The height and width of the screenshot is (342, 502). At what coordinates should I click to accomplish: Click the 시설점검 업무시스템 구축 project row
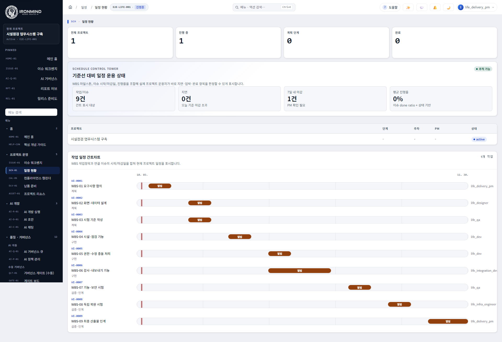(x=282, y=139)
